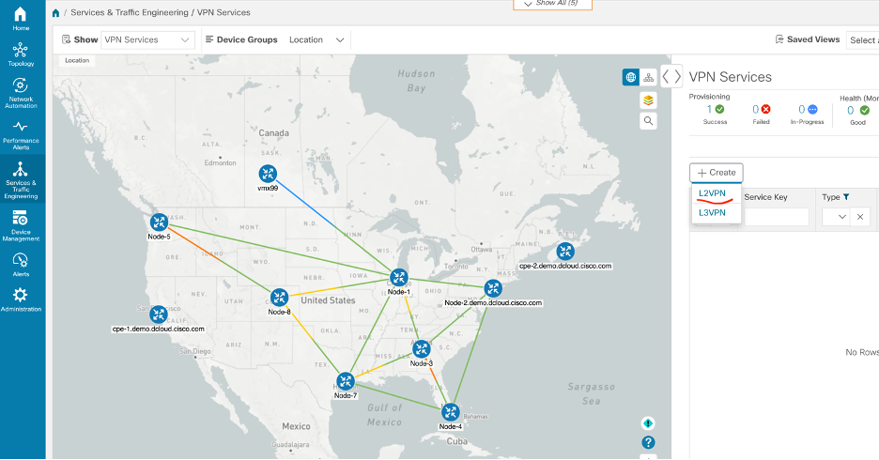Open Topology from the left sidebar
879x460 pixels.
(x=21, y=54)
